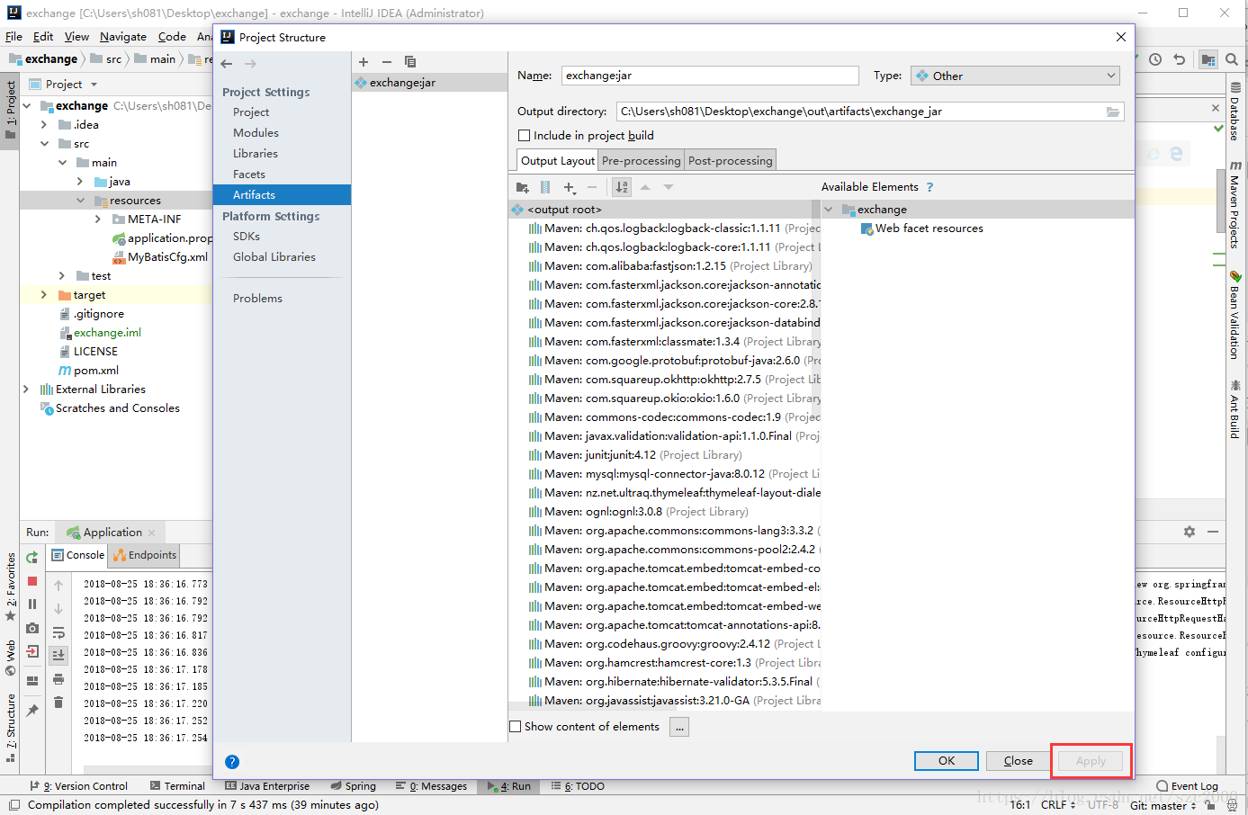1248x815 pixels.
Task: Click the blue help icon at dialog bottom
Action: click(232, 762)
